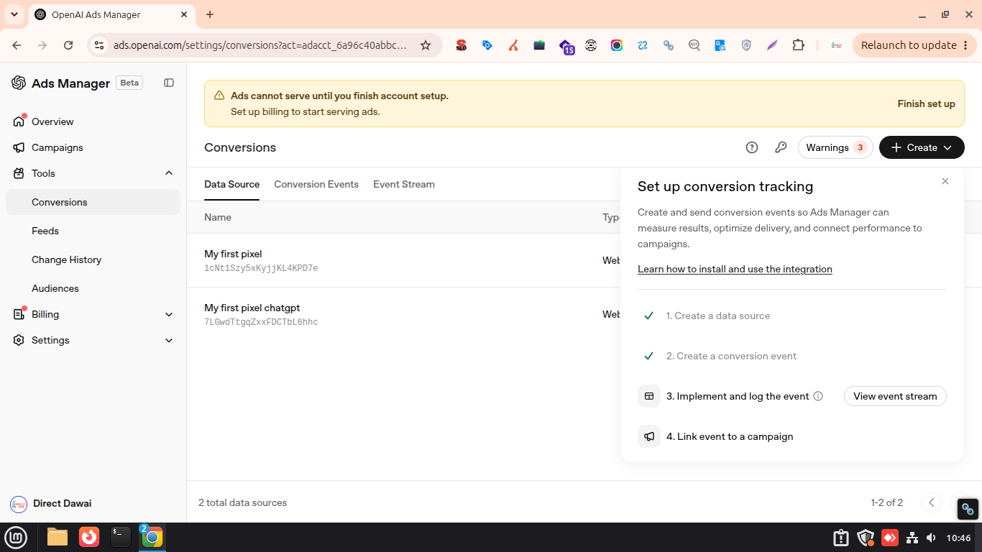Screen dimensions: 982x552
Task: Open the volume control in system tray
Action: 932,538
